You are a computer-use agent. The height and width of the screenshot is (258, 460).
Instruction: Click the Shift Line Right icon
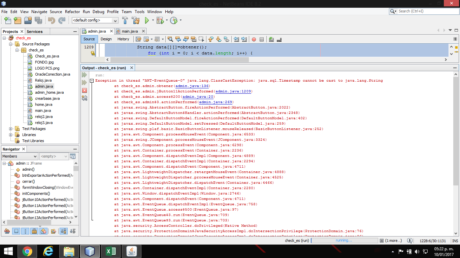point(244,39)
